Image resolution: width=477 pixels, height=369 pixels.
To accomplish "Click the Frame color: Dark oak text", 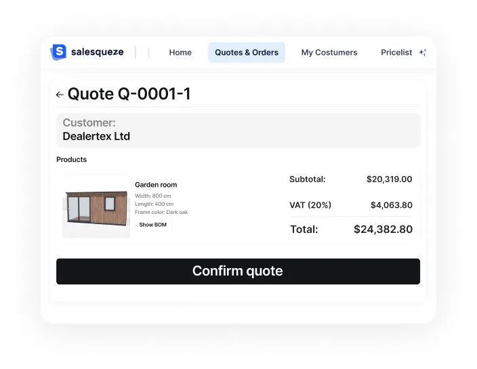I will pyautogui.click(x=161, y=212).
